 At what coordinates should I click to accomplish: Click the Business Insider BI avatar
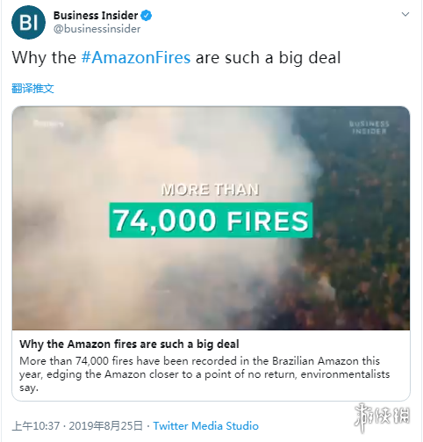28,22
